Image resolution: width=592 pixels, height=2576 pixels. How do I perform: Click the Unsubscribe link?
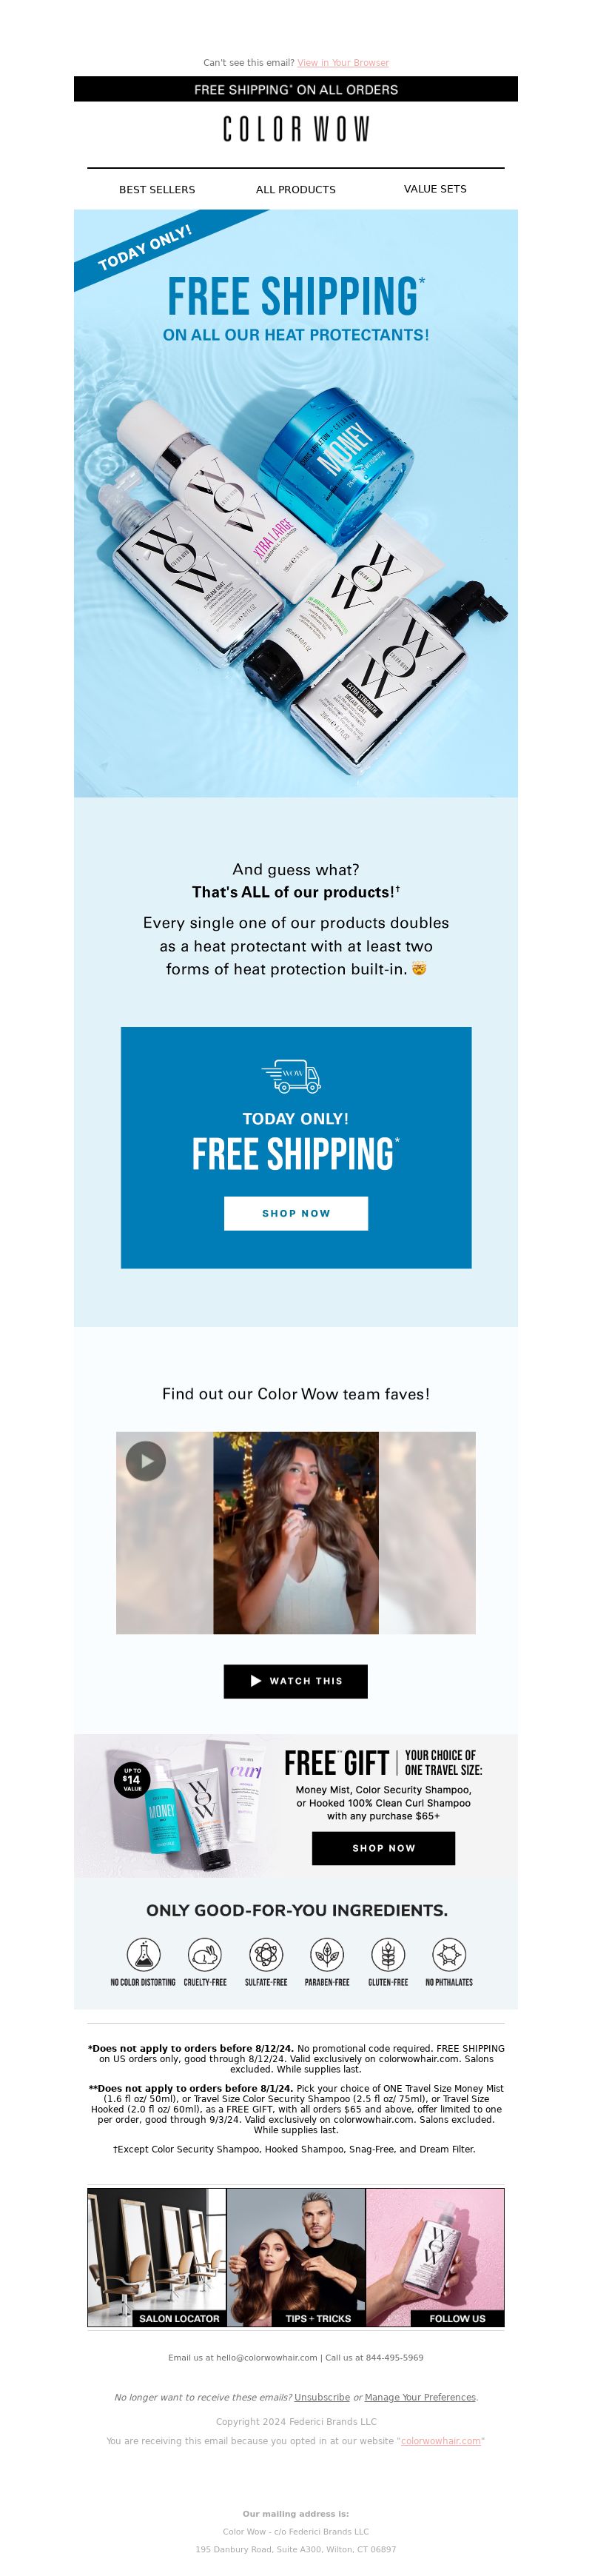click(322, 2397)
